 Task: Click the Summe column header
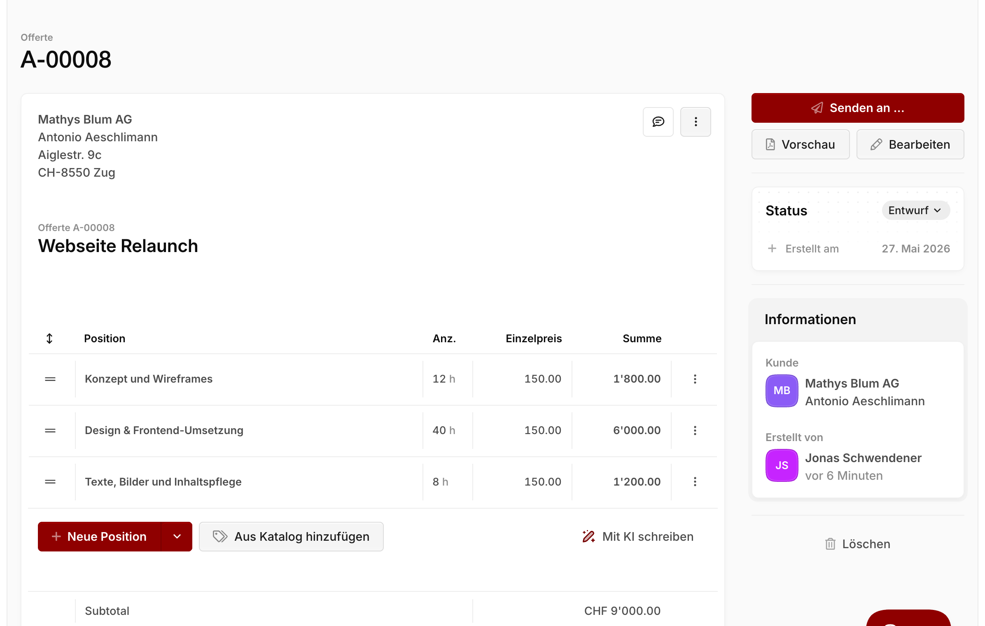click(x=642, y=339)
